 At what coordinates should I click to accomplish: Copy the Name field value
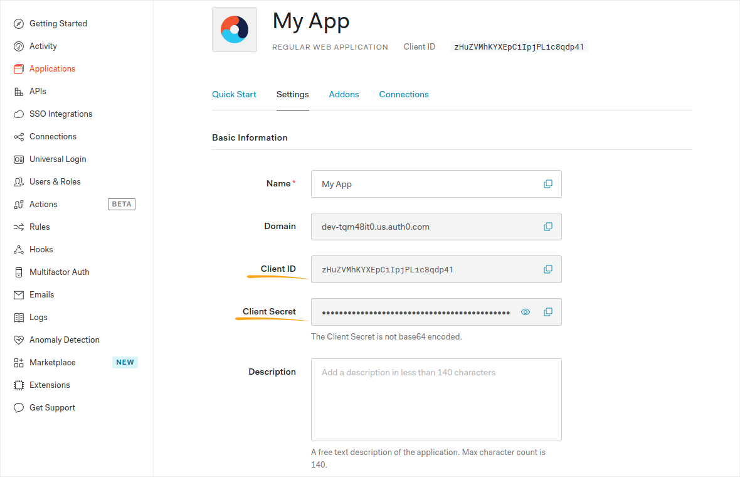[548, 184]
